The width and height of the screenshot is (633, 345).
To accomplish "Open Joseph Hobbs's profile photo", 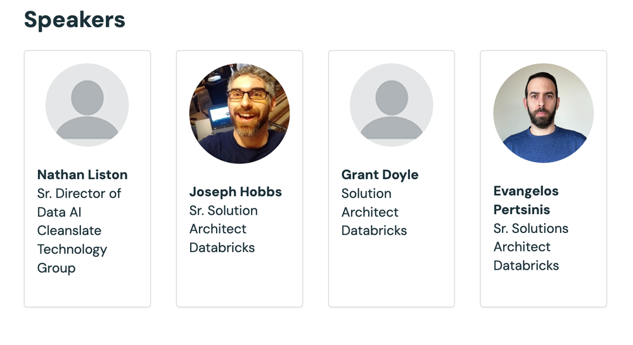I will point(239,113).
